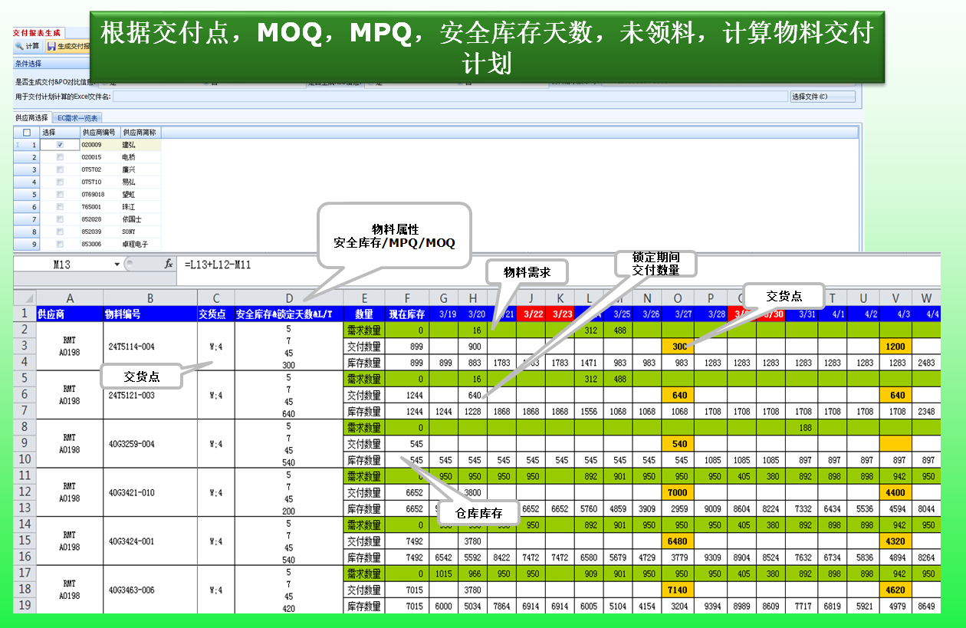
Task: Uncheck the checkbox for supplier 建弘
Action: click(60, 144)
